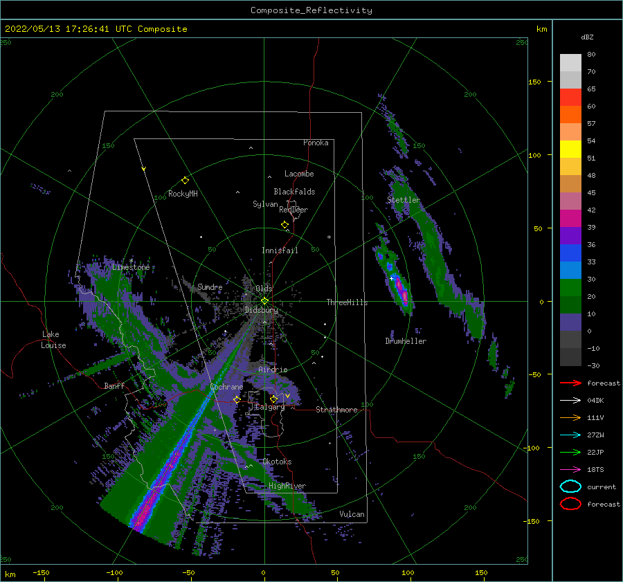Click the yellow diamond marker above Calgary

(273, 399)
